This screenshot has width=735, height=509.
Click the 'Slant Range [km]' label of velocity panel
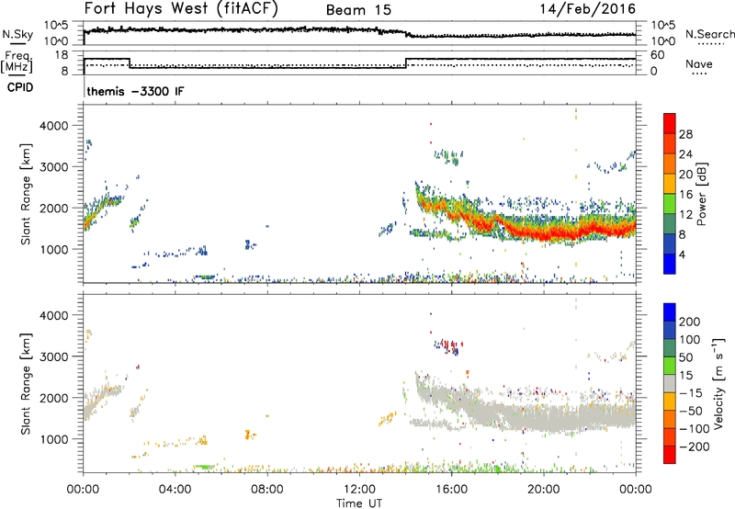[x=26, y=383]
